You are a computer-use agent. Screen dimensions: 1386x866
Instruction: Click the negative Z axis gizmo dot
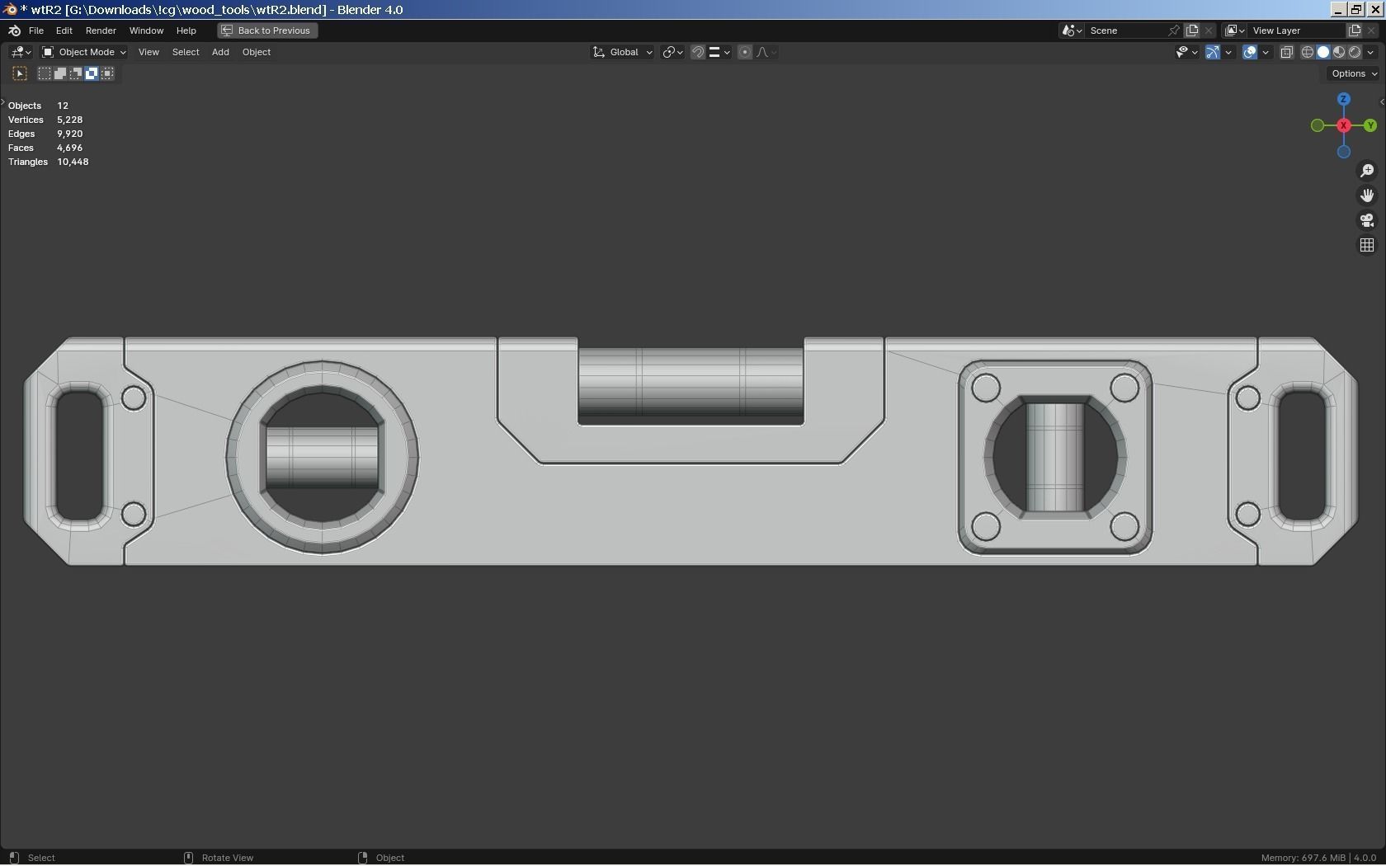(1344, 152)
